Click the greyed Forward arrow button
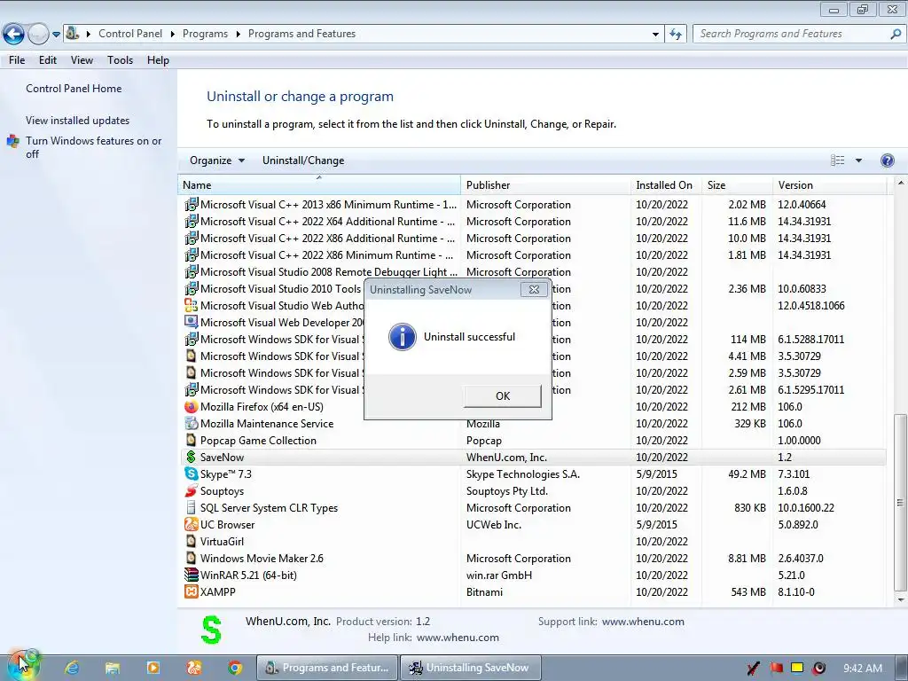The width and height of the screenshot is (908, 681). 38,35
